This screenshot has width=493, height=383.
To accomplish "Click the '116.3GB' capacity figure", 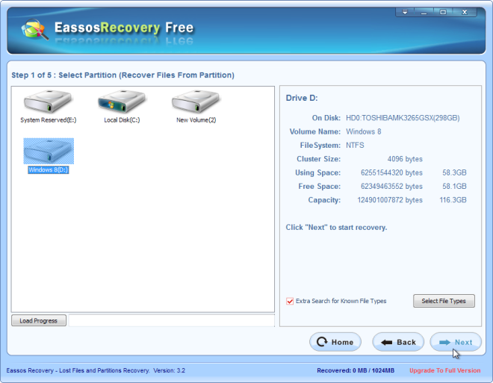I will [453, 200].
